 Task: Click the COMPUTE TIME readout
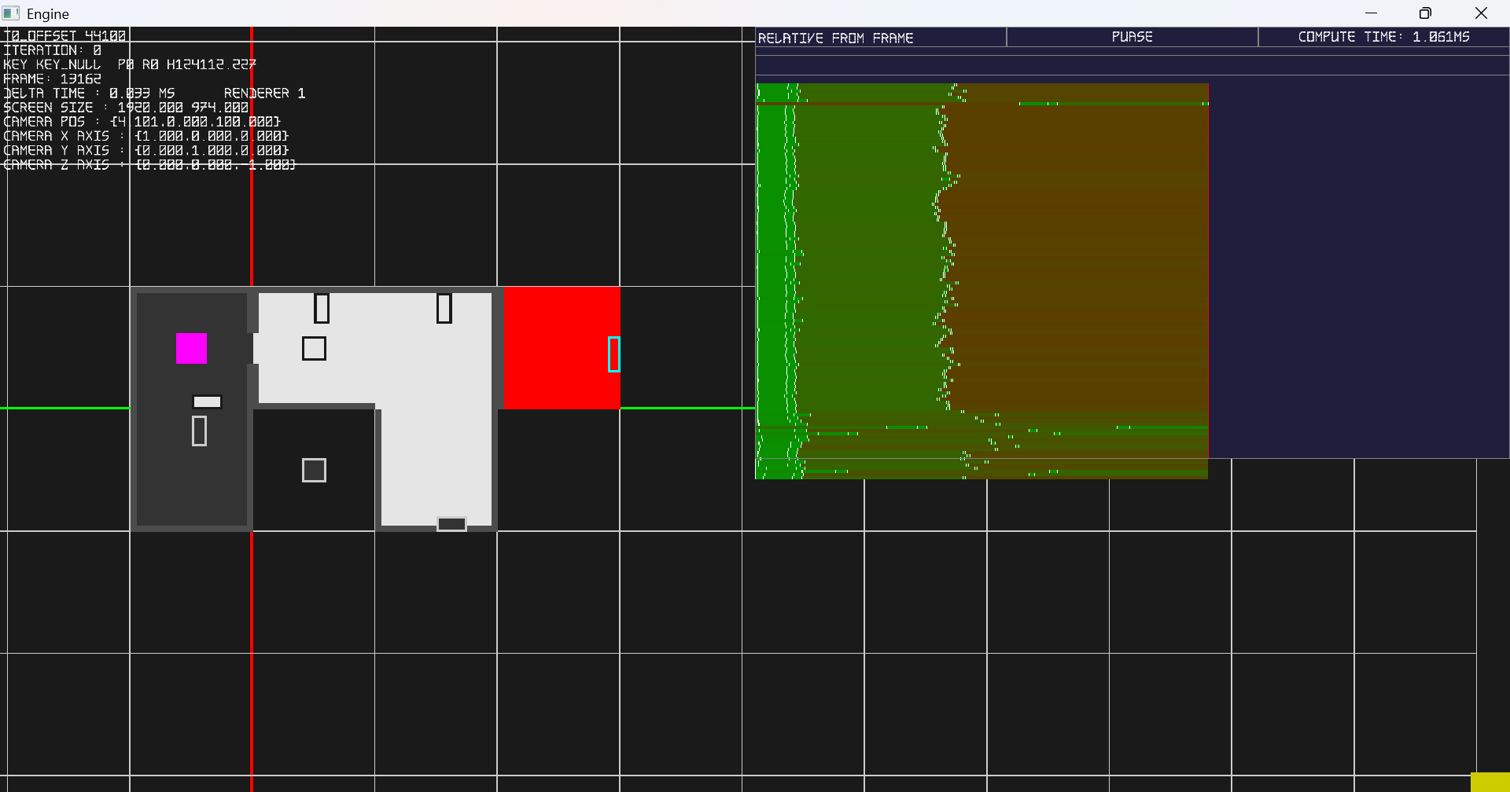(1383, 37)
